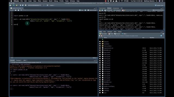Viewport: 174px width, 97px height.
Task: Open the Tools menu in menu bar
Action: coord(67,1)
